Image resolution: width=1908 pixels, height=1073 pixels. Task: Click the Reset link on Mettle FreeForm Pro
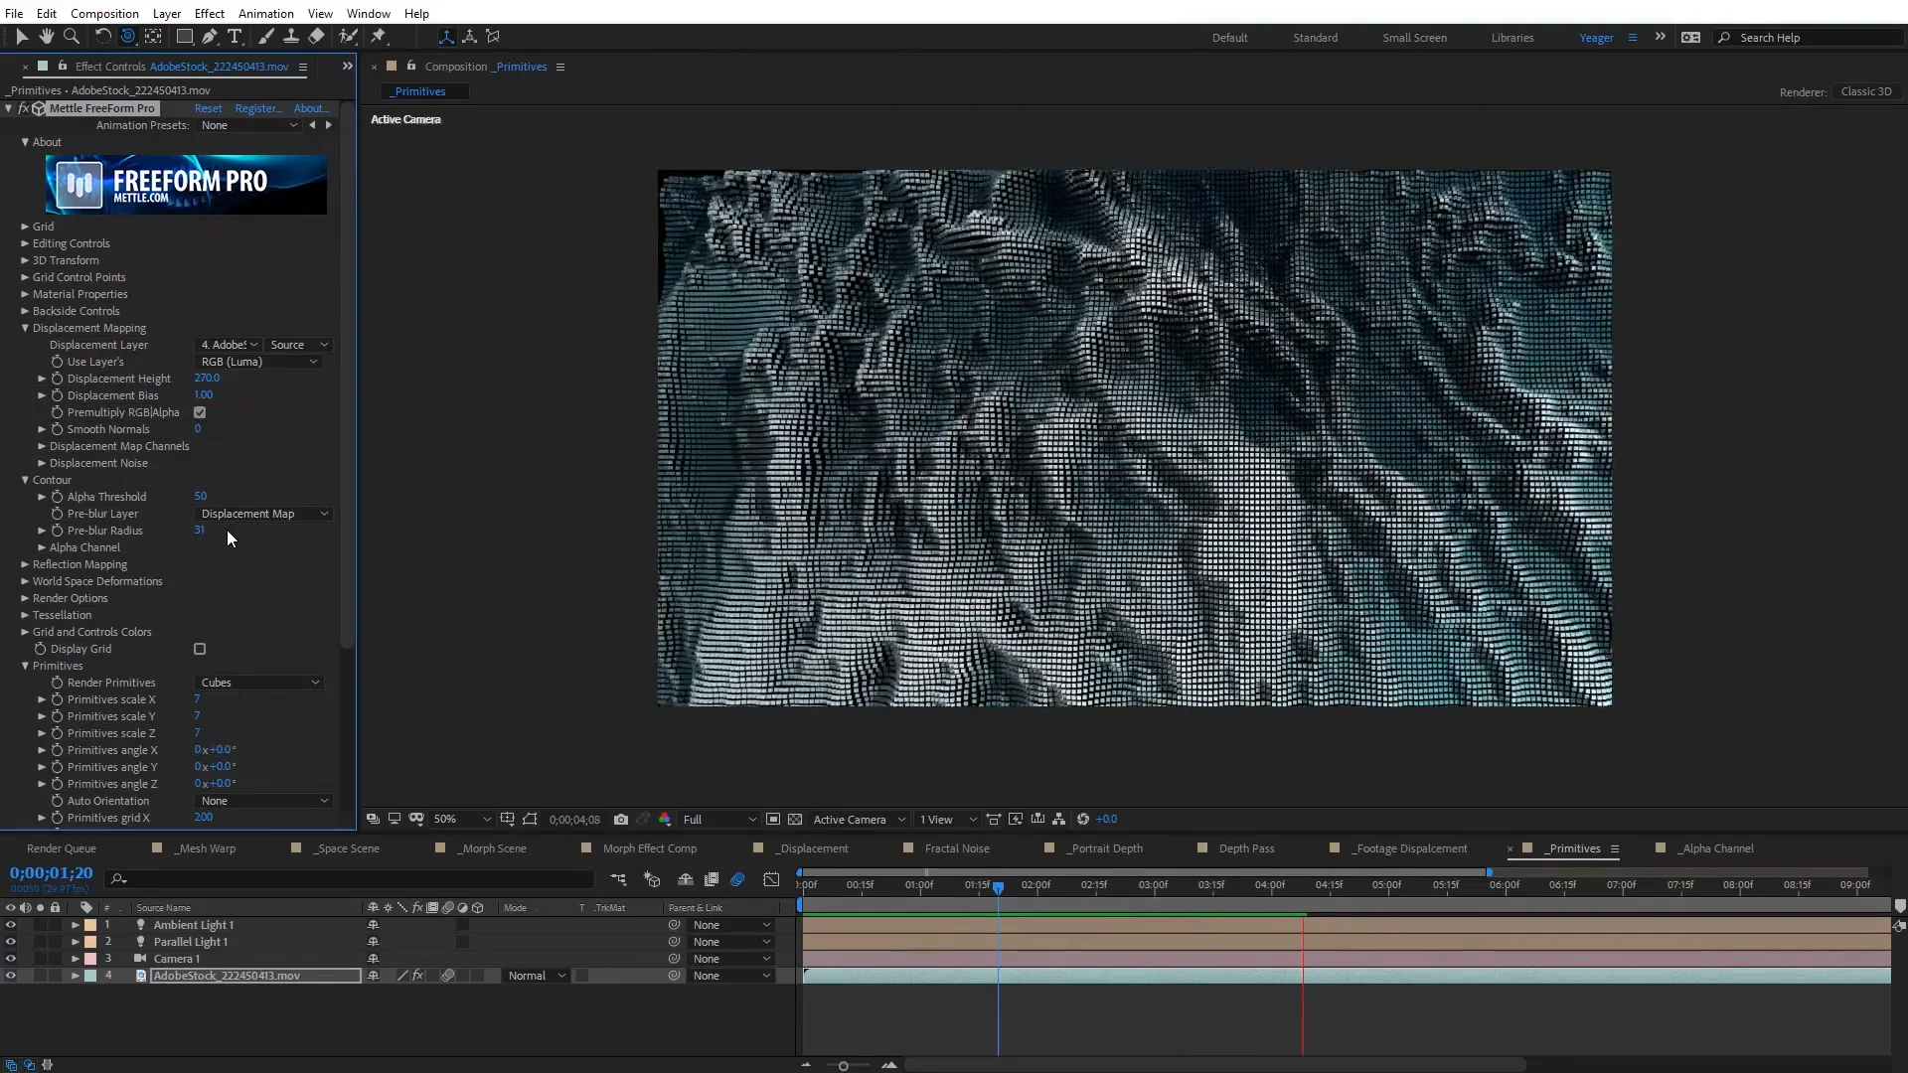tap(208, 108)
